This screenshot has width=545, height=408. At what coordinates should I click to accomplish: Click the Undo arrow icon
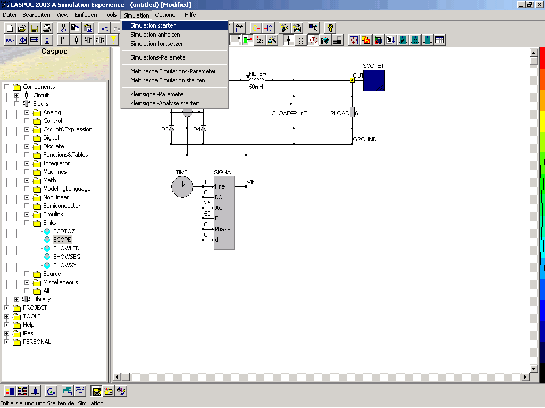104,29
